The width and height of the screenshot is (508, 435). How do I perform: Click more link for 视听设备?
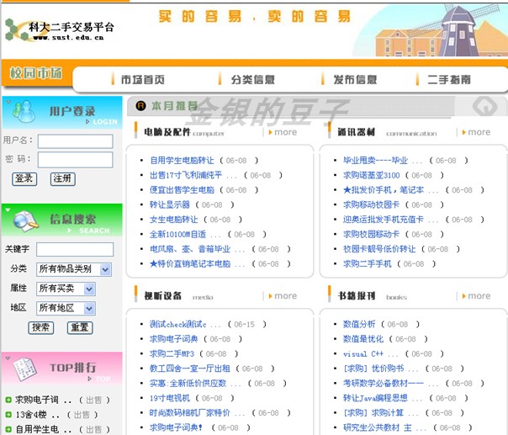tap(283, 296)
